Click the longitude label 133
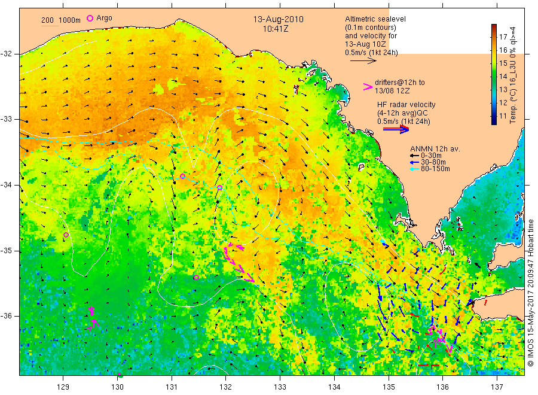Screen dimensions: 538x395 280,387
